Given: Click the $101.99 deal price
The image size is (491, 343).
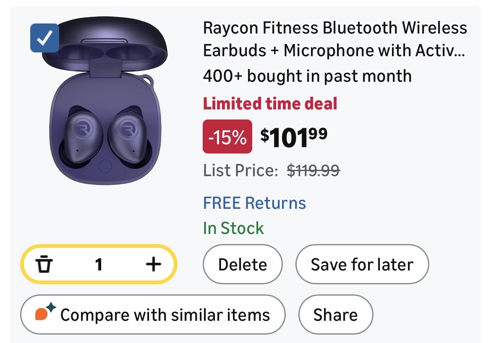Looking at the screenshot, I should 294,137.
